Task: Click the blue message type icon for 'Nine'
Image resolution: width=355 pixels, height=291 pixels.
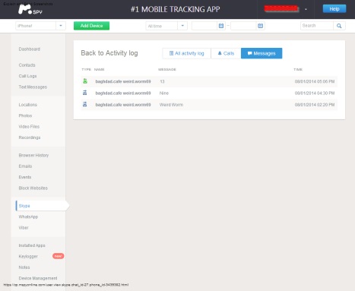Action: (x=85, y=93)
